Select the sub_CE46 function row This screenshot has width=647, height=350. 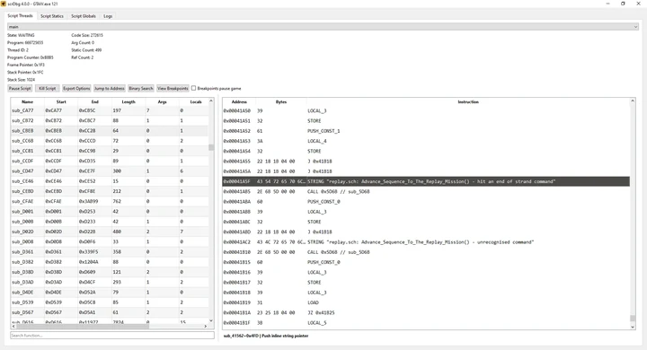[x=110, y=181]
